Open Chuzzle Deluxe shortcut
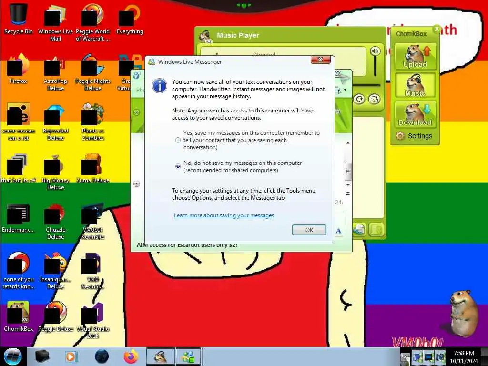The width and height of the screenshot is (488, 366). [x=55, y=221]
